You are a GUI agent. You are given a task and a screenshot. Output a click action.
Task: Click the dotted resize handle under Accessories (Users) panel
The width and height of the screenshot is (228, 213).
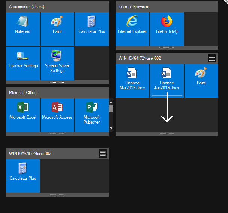[x=57, y=82]
